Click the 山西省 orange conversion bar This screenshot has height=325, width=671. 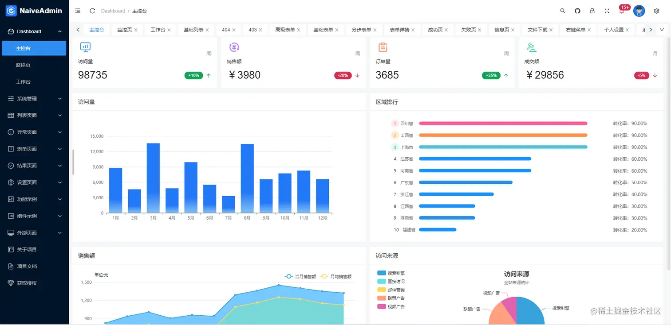[503, 135]
